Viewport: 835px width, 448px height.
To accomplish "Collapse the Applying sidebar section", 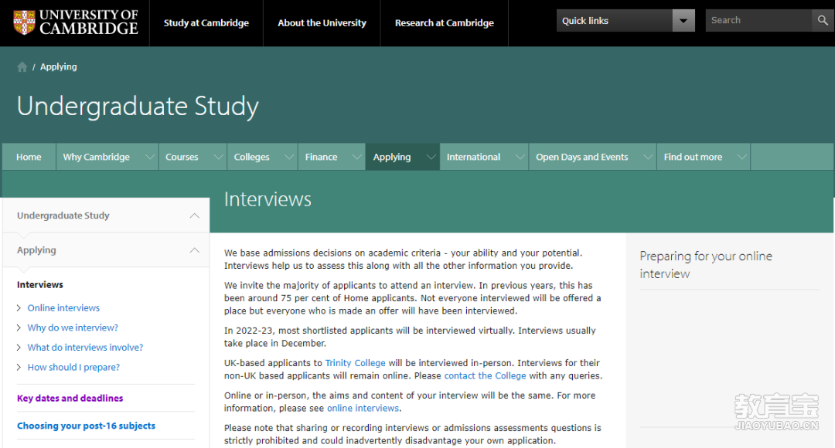I will tap(194, 250).
